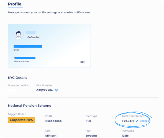164x138 pixels.
Task: Click the profile avatar picture
Action: [x=19, y=34]
